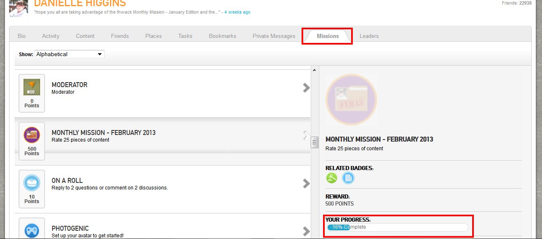542x239 pixels.
Task: Click the green related badge icon
Action: (x=332, y=178)
